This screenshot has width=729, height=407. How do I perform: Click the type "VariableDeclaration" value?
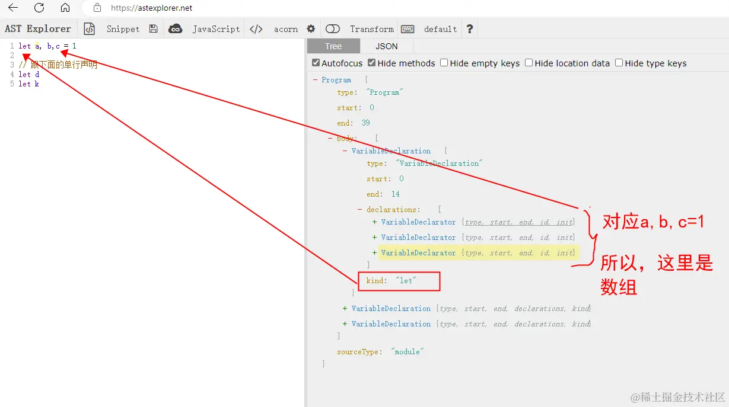coord(439,164)
